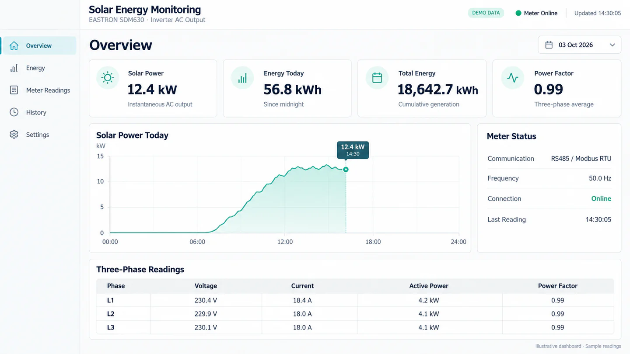The width and height of the screenshot is (630, 354).
Task: Select the L1 phase row label
Action: (x=111, y=300)
